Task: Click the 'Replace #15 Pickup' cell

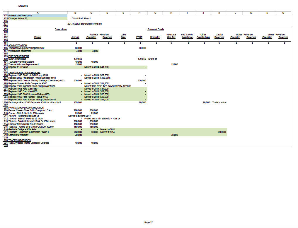Action: click(x=18, y=67)
